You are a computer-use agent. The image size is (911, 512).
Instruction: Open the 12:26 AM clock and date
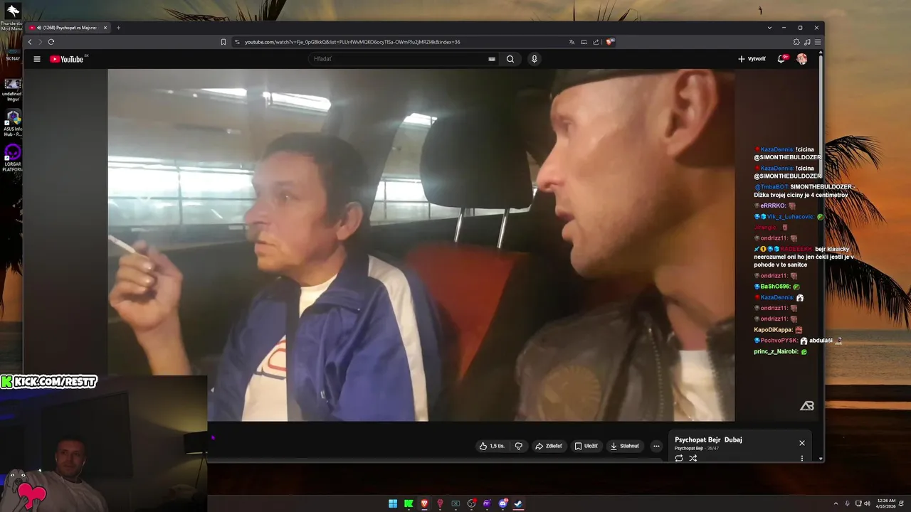[886, 503]
